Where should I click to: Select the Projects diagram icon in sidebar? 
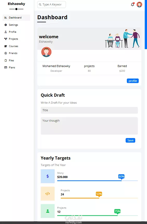click(x=6, y=39)
